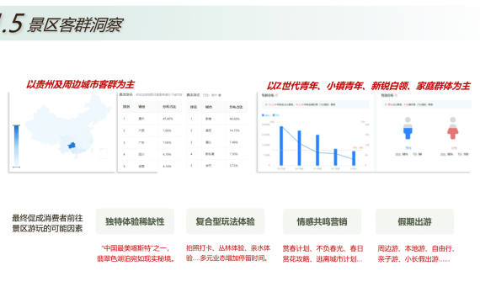Screen dimensions: 480x303
Task: Click the last bar 51岁+ in the age chart
Action: pos(354,158)
